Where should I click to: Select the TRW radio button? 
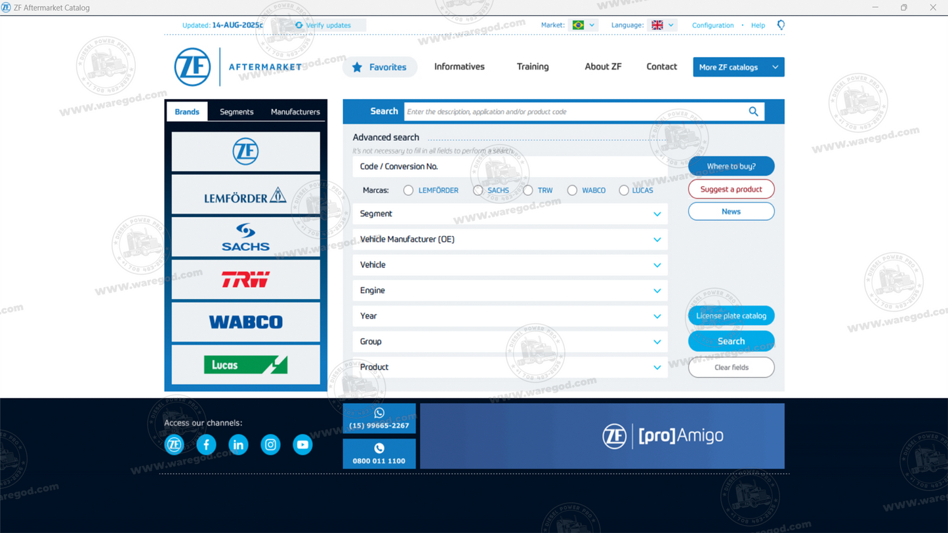[x=528, y=190]
